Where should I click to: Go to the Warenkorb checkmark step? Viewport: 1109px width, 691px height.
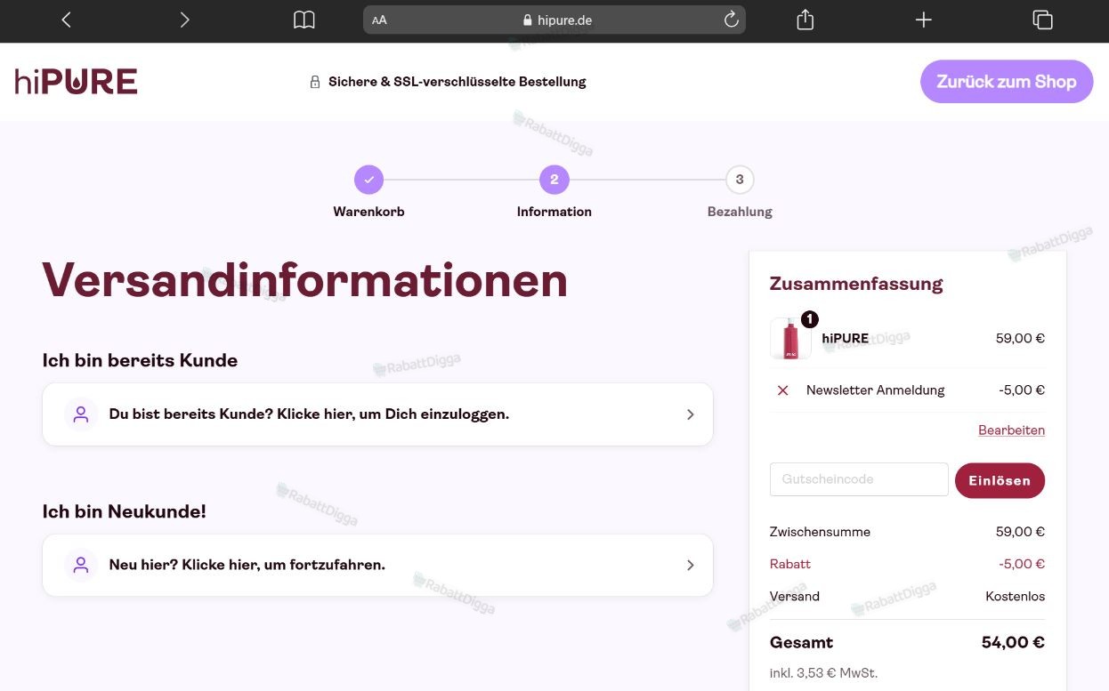368,180
